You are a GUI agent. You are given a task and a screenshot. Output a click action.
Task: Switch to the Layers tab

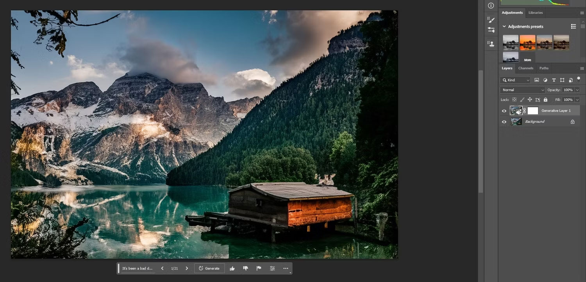click(507, 68)
